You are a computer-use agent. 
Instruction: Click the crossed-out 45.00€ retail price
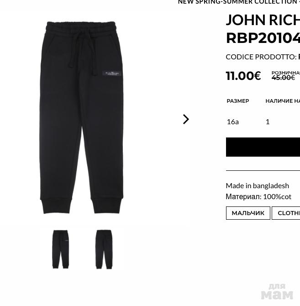tap(283, 78)
